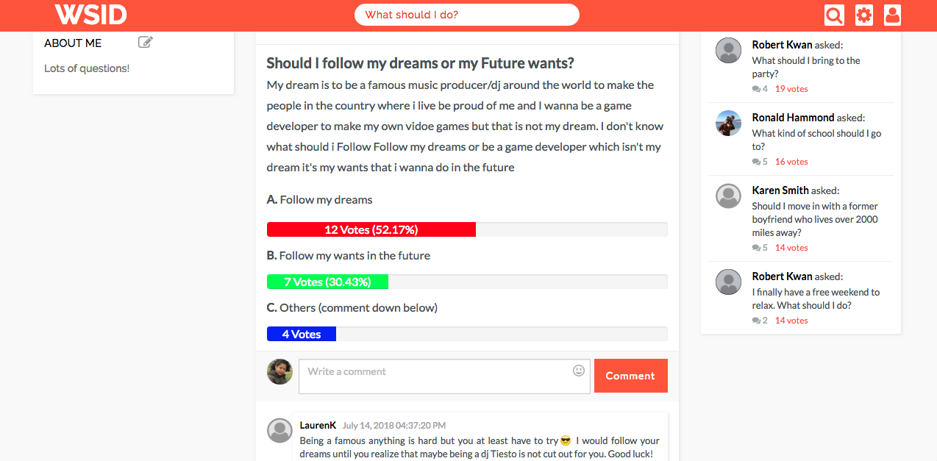Click option A's red vote bar
Viewport: 937px width, 461px height.
(x=371, y=229)
